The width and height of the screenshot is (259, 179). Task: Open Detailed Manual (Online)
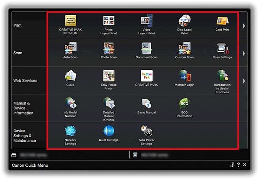109,109
